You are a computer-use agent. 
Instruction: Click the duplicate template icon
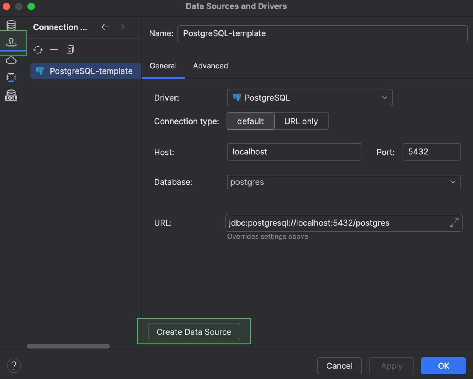[x=70, y=50]
